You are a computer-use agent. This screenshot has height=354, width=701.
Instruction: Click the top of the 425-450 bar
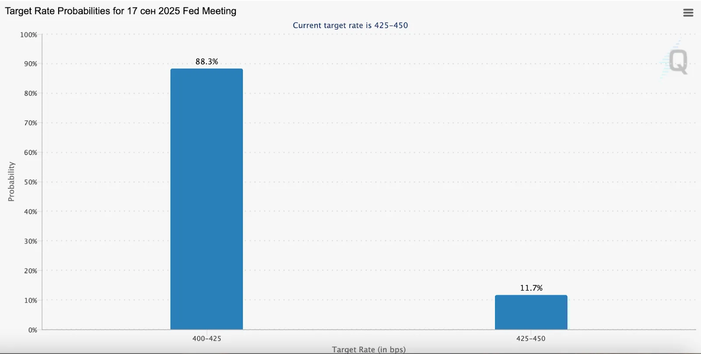click(531, 296)
